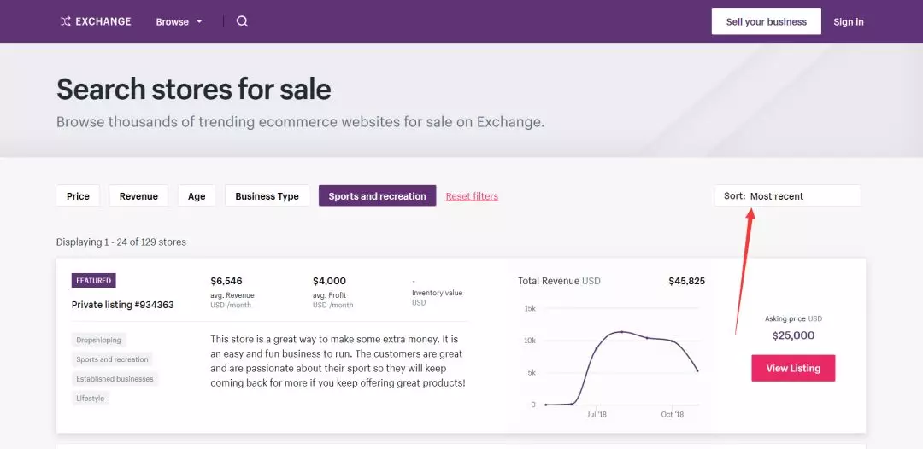Open Private listing #934363 title
Screen dimensions: 923x449
[123, 305]
